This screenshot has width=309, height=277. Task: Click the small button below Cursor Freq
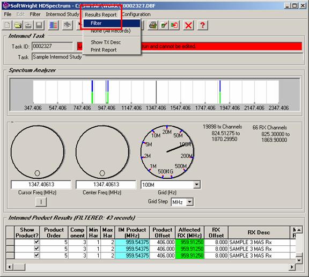(x=41, y=202)
